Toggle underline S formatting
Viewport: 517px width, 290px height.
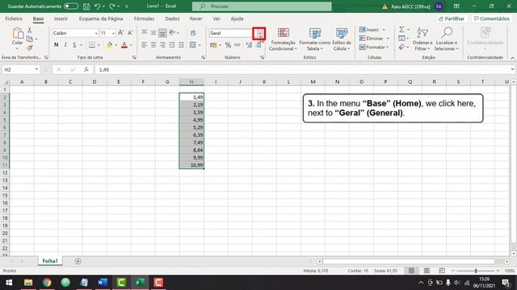pos(74,45)
